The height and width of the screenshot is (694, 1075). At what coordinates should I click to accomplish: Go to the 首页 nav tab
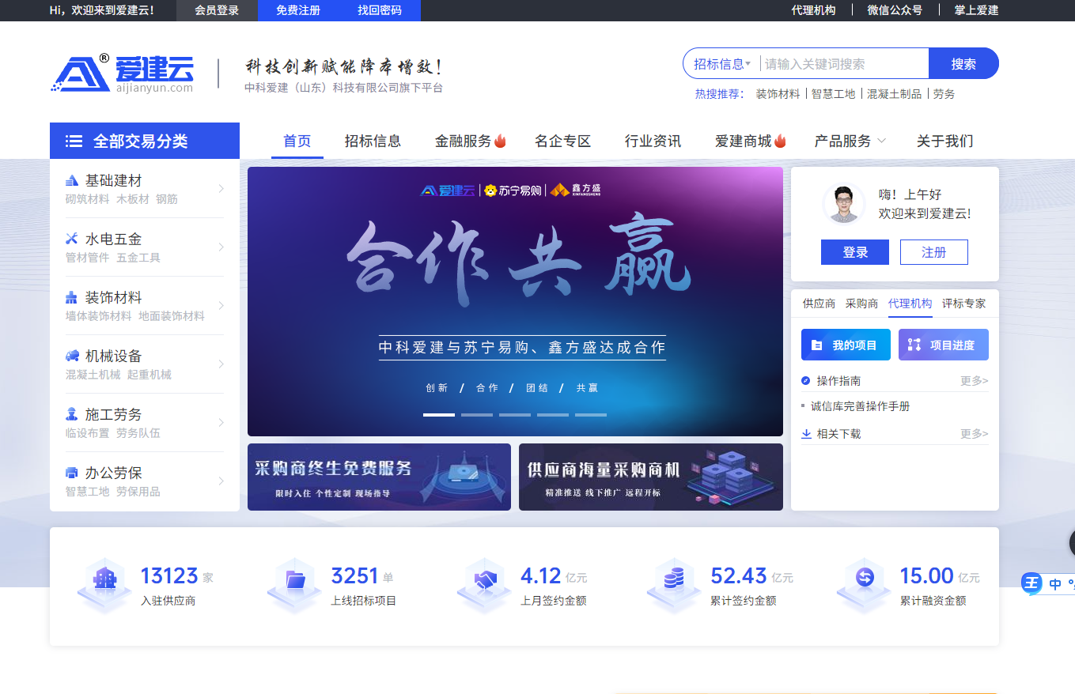297,141
